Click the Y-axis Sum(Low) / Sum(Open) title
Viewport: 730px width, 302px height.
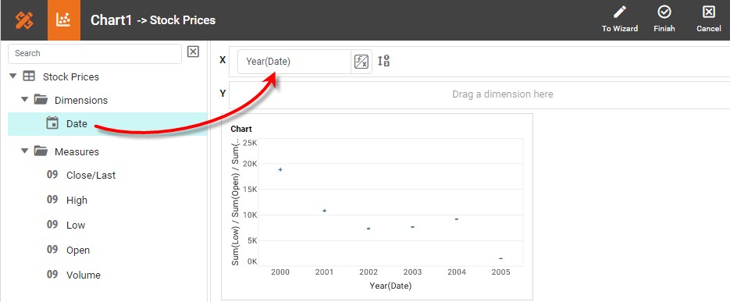click(236, 202)
